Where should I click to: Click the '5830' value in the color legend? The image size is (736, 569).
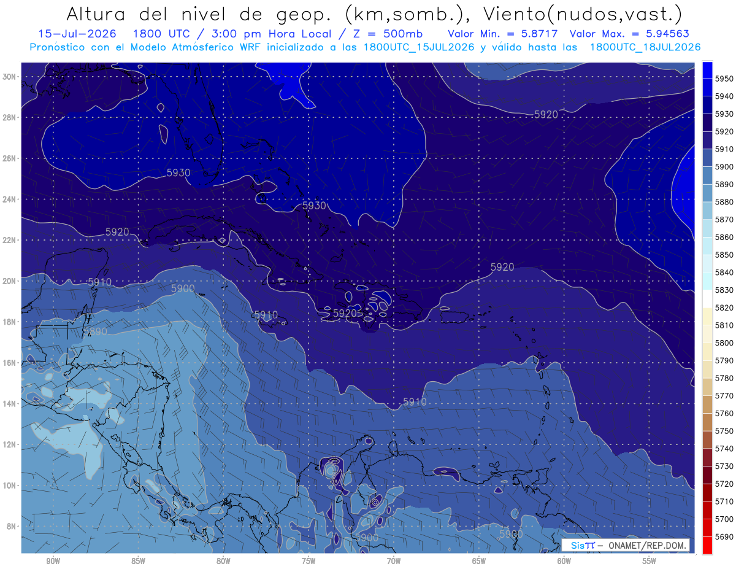coord(724,290)
